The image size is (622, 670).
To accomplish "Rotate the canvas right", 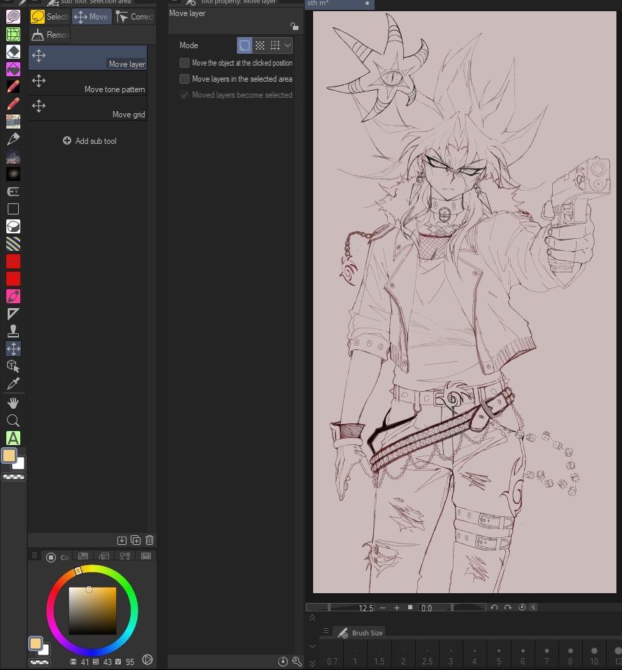I will (x=508, y=607).
